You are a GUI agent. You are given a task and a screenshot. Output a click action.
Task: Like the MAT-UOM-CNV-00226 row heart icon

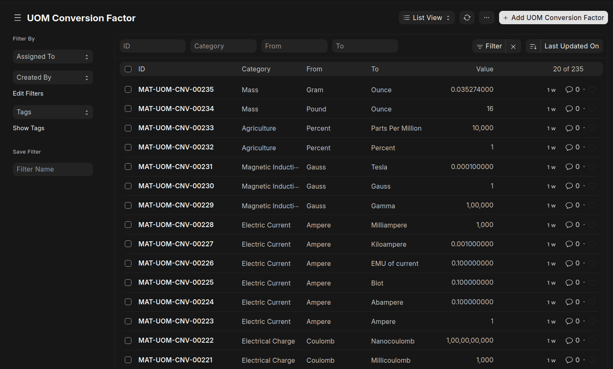click(592, 263)
